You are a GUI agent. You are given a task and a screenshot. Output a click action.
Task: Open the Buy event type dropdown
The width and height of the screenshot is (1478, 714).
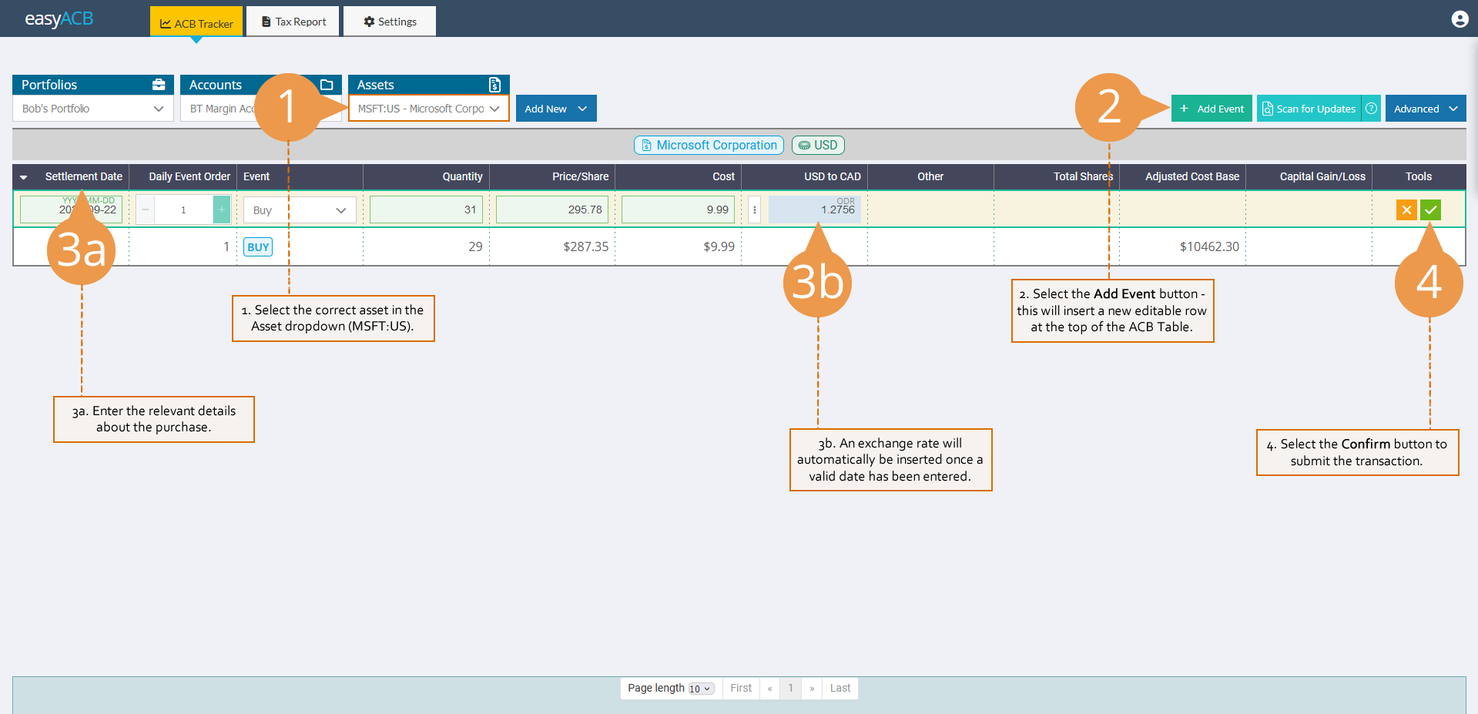point(299,209)
